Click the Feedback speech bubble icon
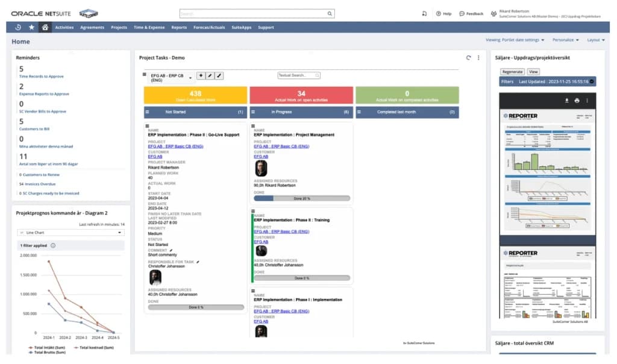The image size is (617, 364). (x=462, y=13)
